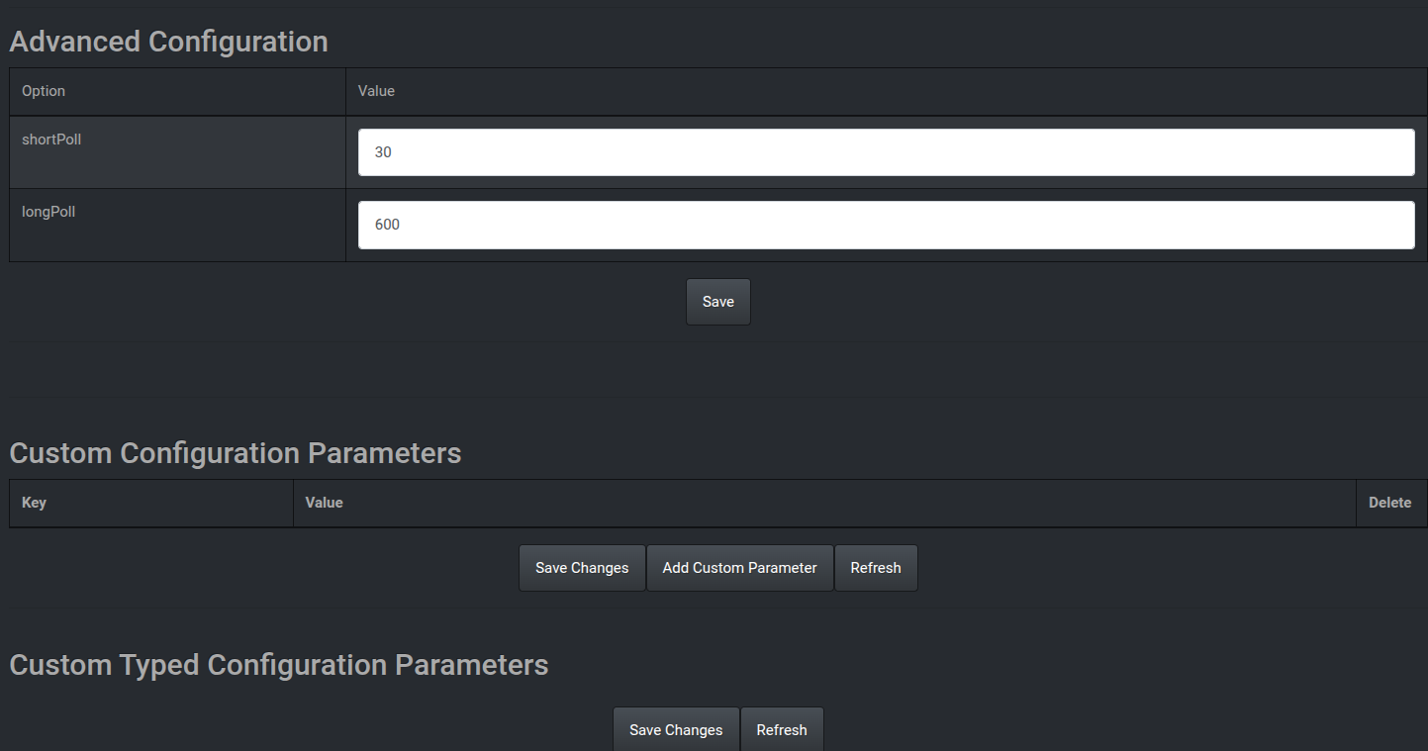Click the shortPoll option label
Viewport: 1428px width, 751px height.
click(51, 140)
